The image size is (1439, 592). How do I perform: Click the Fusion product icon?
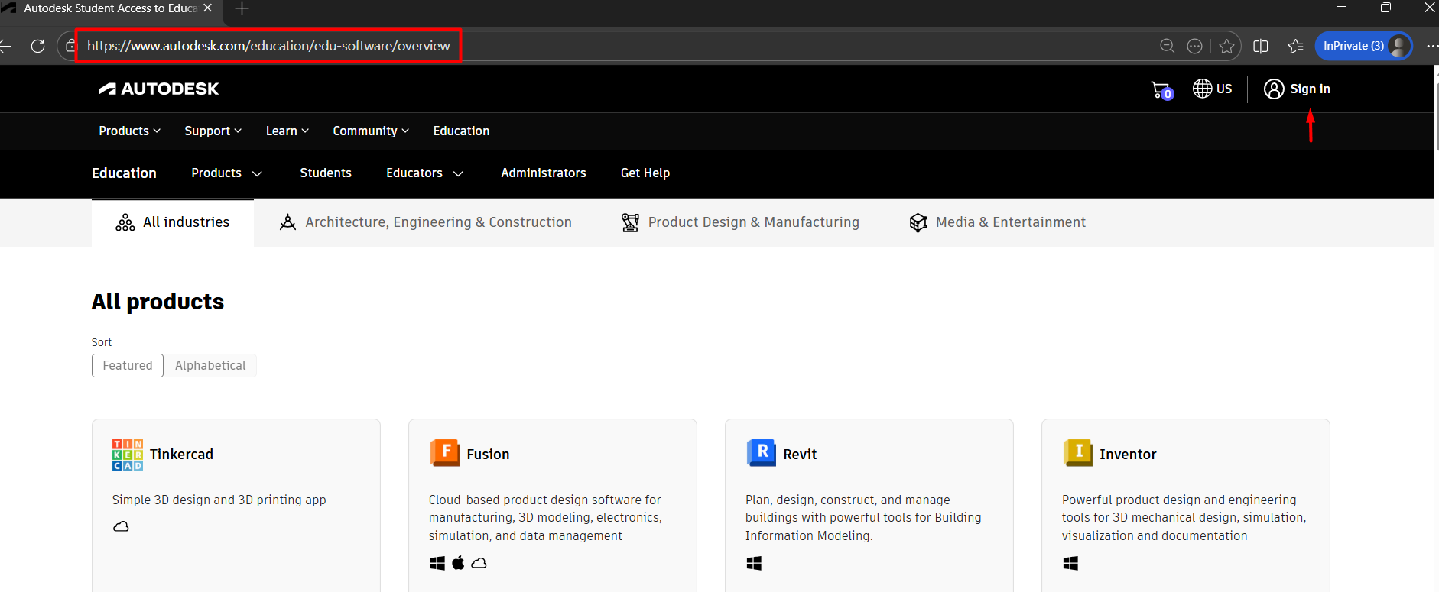tap(444, 453)
